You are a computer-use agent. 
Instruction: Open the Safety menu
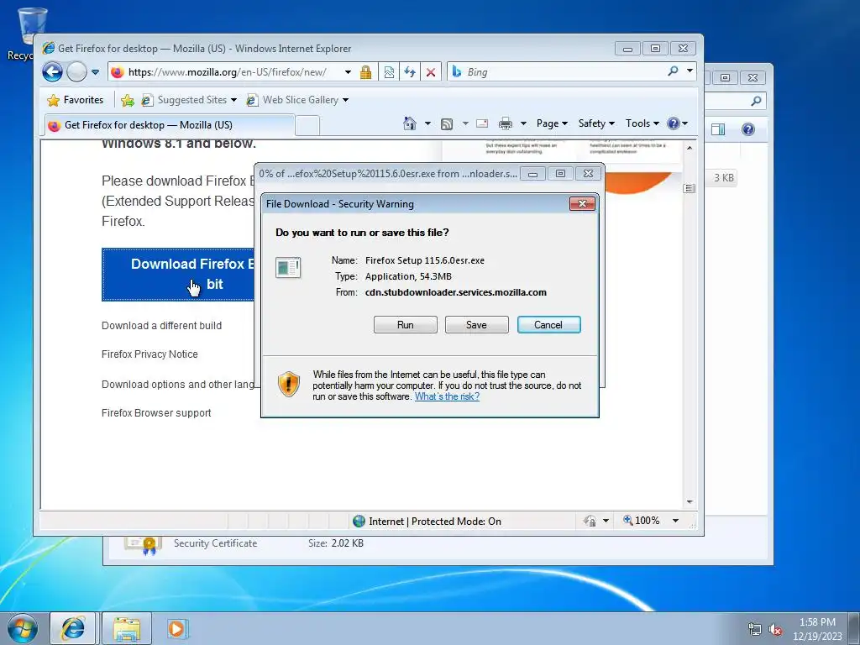click(596, 123)
